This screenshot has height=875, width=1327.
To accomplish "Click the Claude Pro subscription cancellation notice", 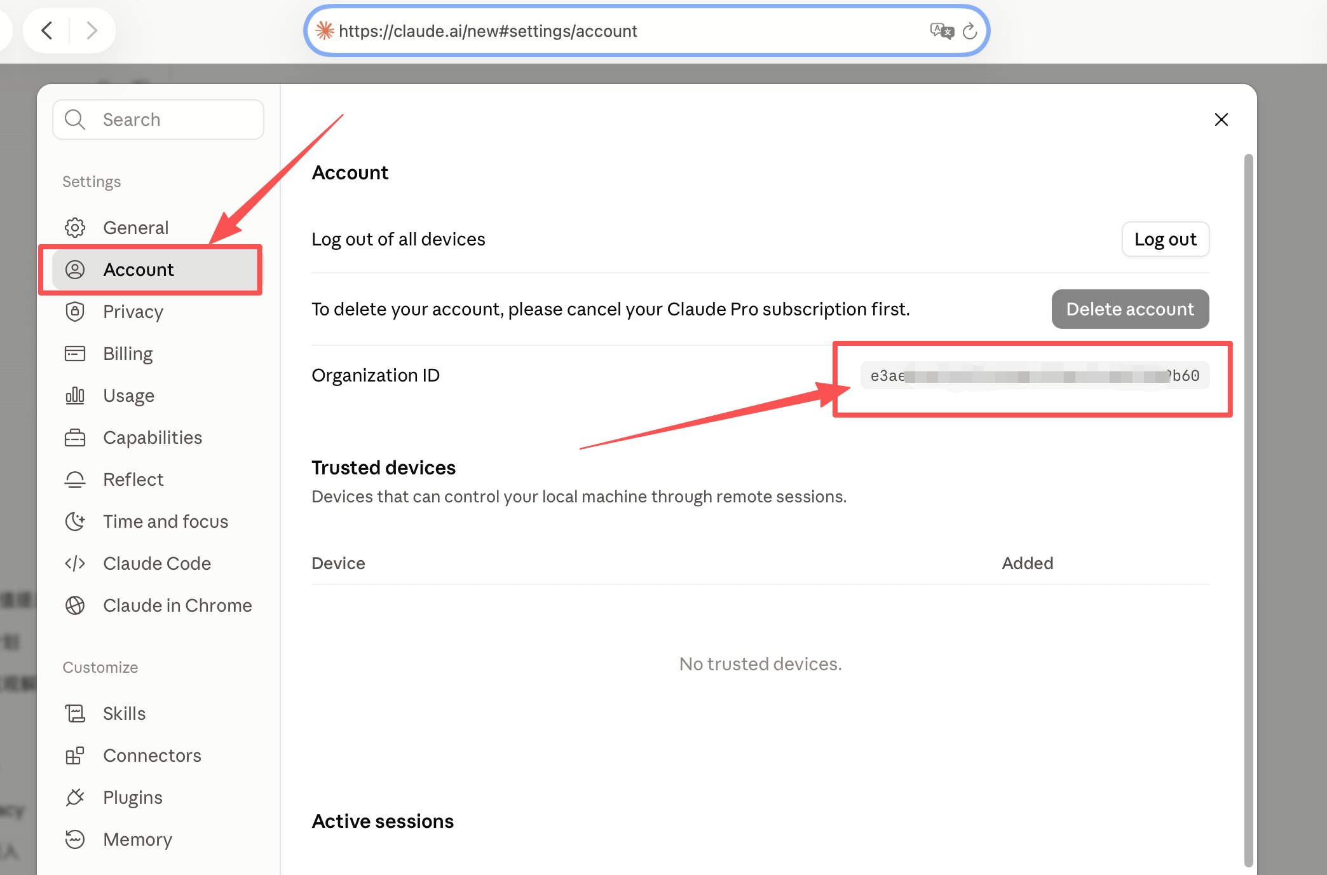I will coord(610,309).
